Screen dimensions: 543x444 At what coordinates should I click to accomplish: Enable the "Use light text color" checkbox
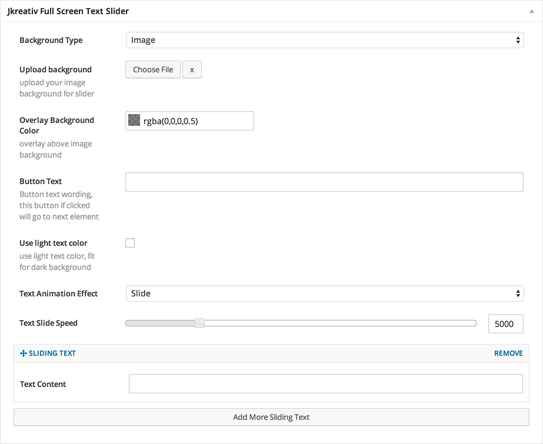click(130, 242)
